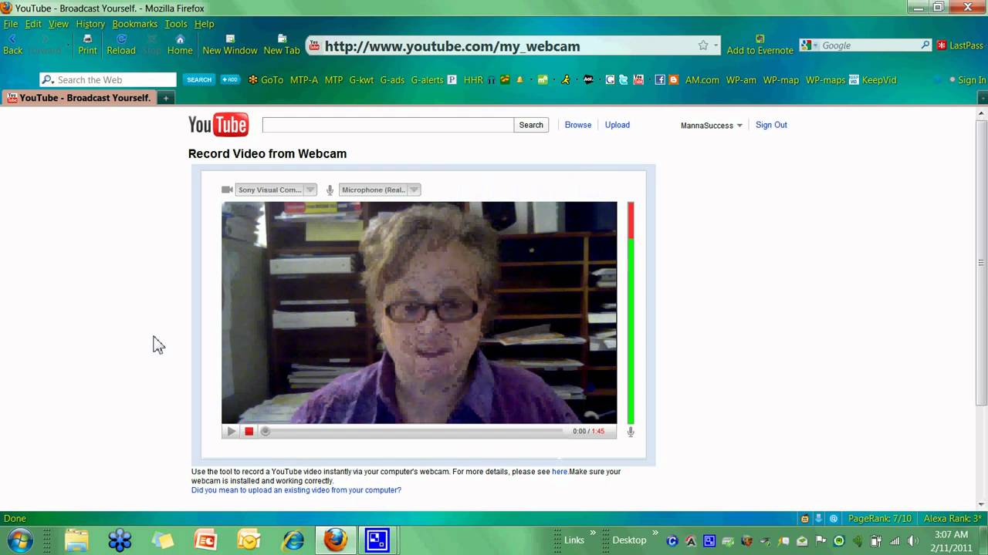Open the Facebook bookmark icon

660,79
